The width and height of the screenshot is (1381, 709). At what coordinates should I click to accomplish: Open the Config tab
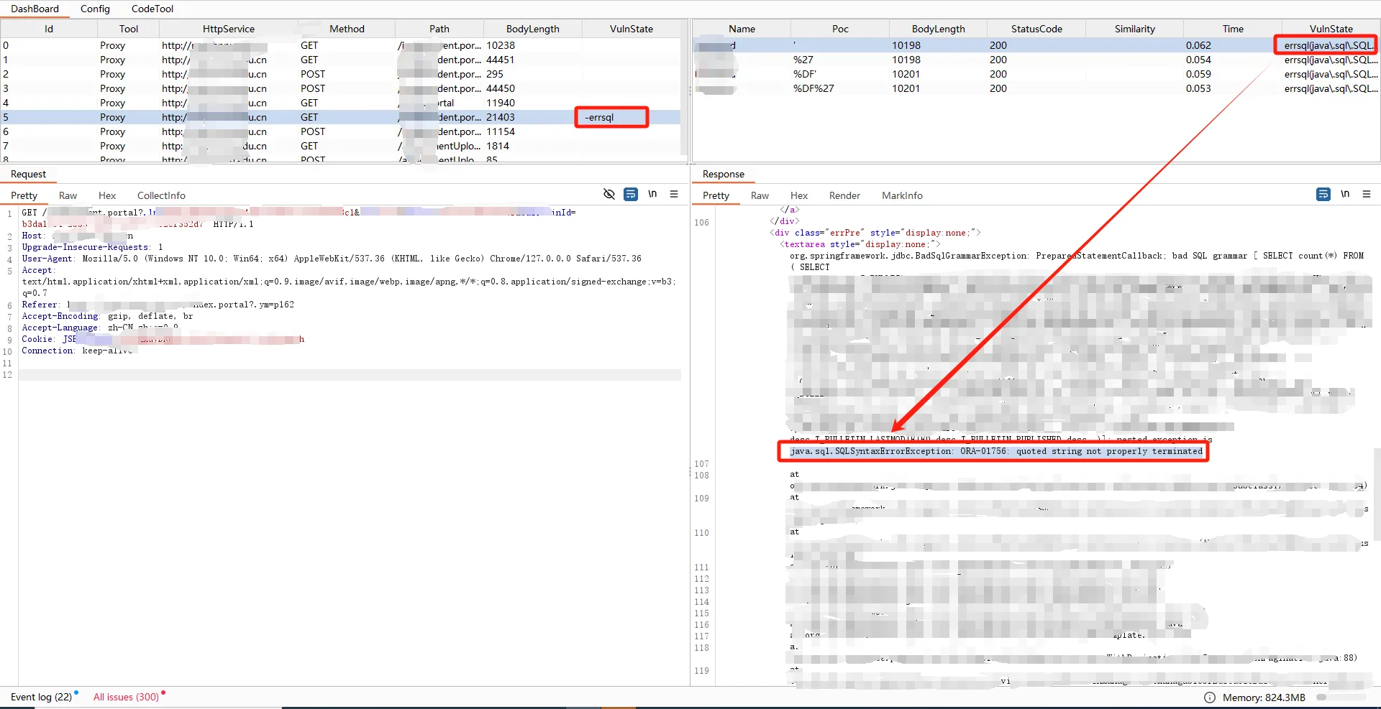95,9
